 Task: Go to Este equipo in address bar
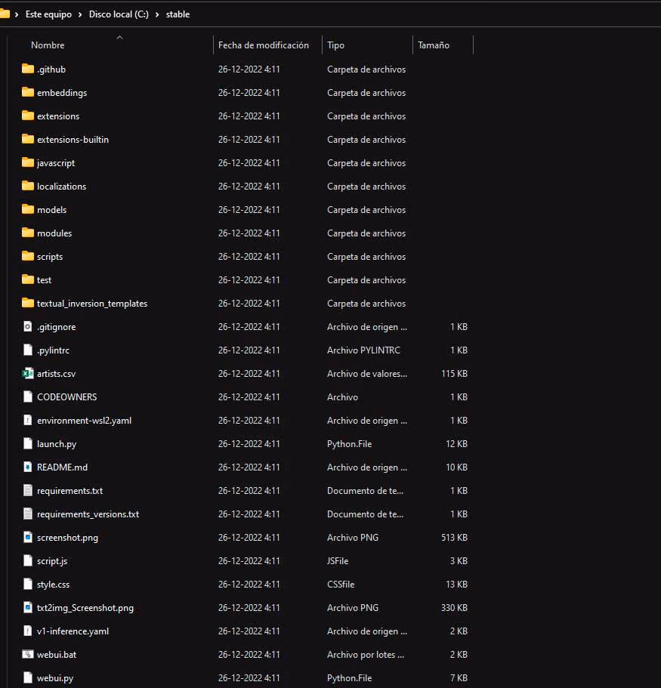pyautogui.click(x=48, y=14)
